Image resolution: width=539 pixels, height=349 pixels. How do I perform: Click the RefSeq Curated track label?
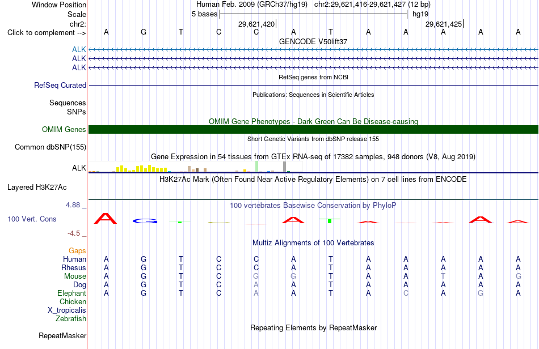pyautogui.click(x=60, y=85)
